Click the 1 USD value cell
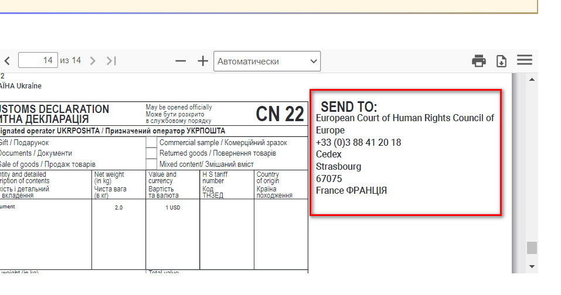This screenshot has width=561, height=295. click(x=172, y=208)
